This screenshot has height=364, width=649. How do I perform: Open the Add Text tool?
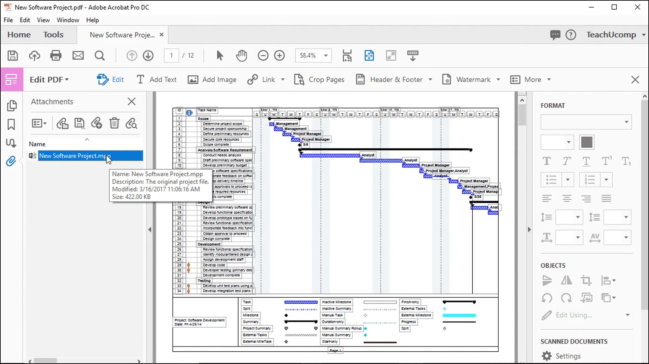coord(157,79)
